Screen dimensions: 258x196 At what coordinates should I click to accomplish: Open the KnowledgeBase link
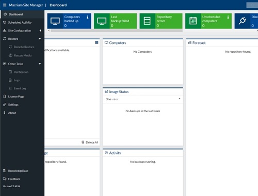[18, 171]
